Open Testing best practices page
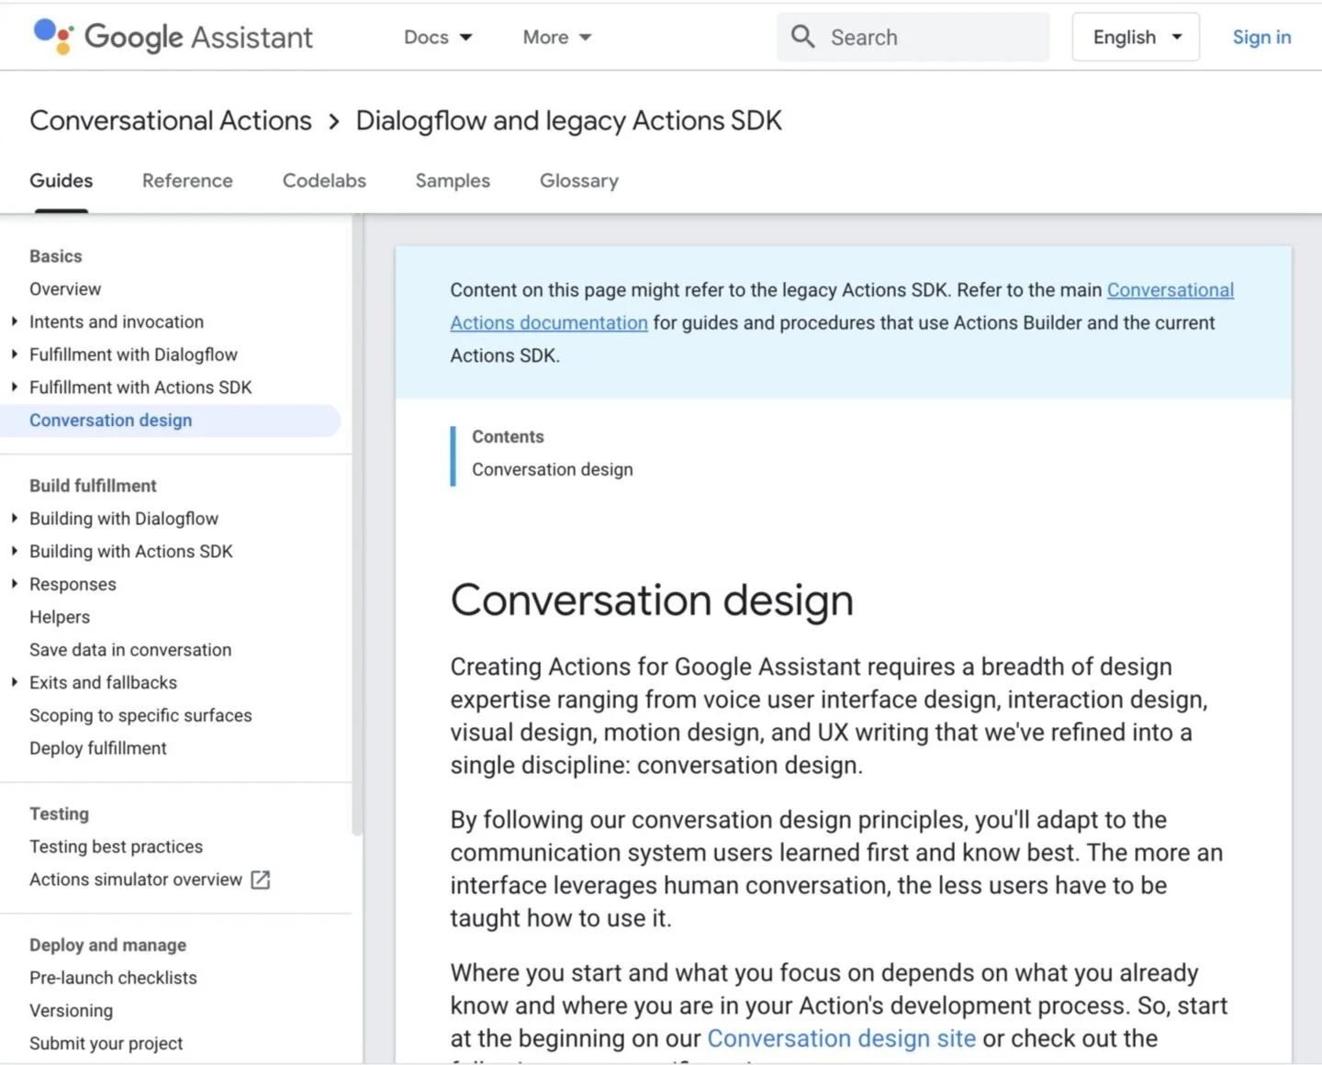The image size is (1322, 1065). point(116,846)
